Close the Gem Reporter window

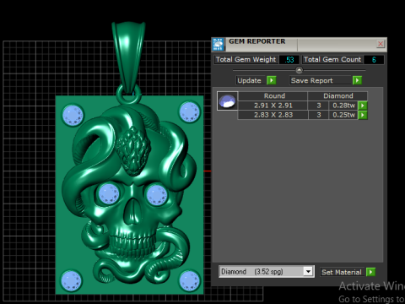[x=381, y=44]
